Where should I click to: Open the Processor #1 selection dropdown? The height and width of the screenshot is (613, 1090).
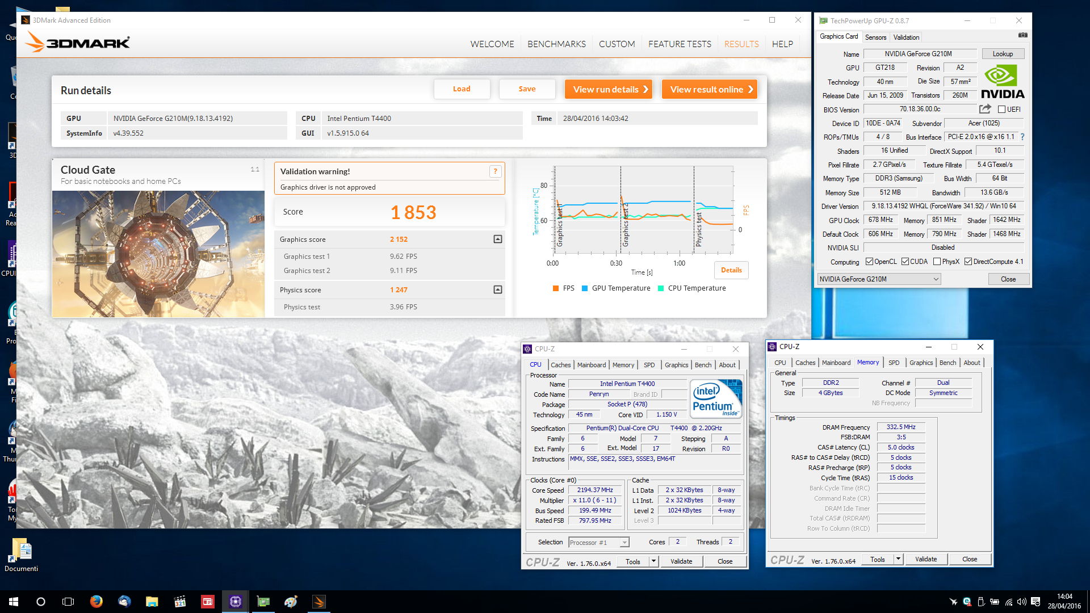[598, 543]
